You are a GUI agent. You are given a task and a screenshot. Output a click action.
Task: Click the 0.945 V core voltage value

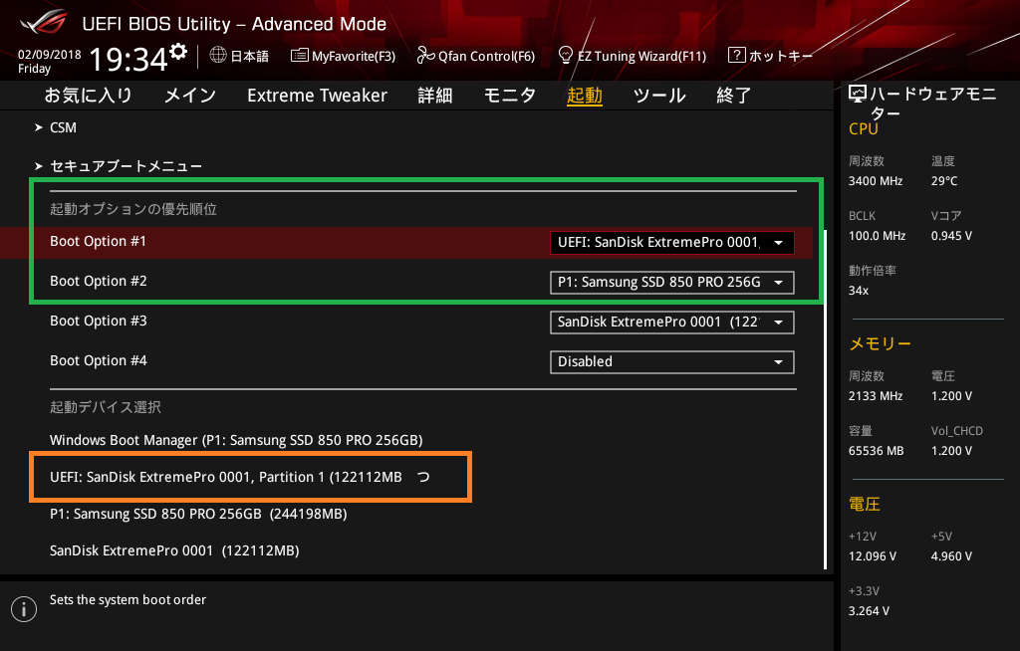(951, 236)
